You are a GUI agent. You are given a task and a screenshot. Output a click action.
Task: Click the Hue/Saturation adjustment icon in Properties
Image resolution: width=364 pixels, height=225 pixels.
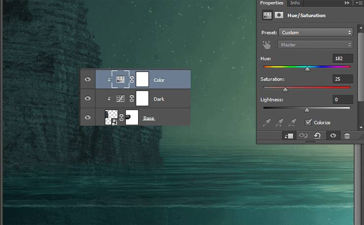[267, 16]
